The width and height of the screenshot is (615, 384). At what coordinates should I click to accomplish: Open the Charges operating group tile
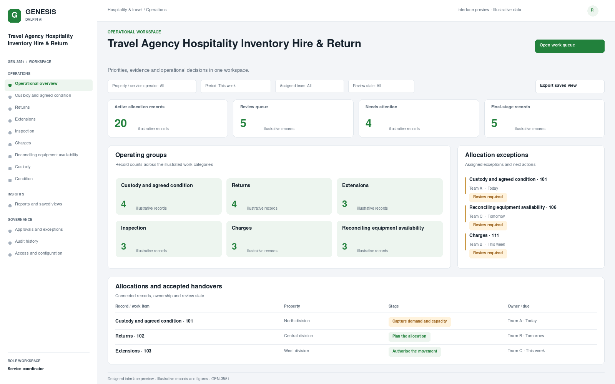point(279,239)
